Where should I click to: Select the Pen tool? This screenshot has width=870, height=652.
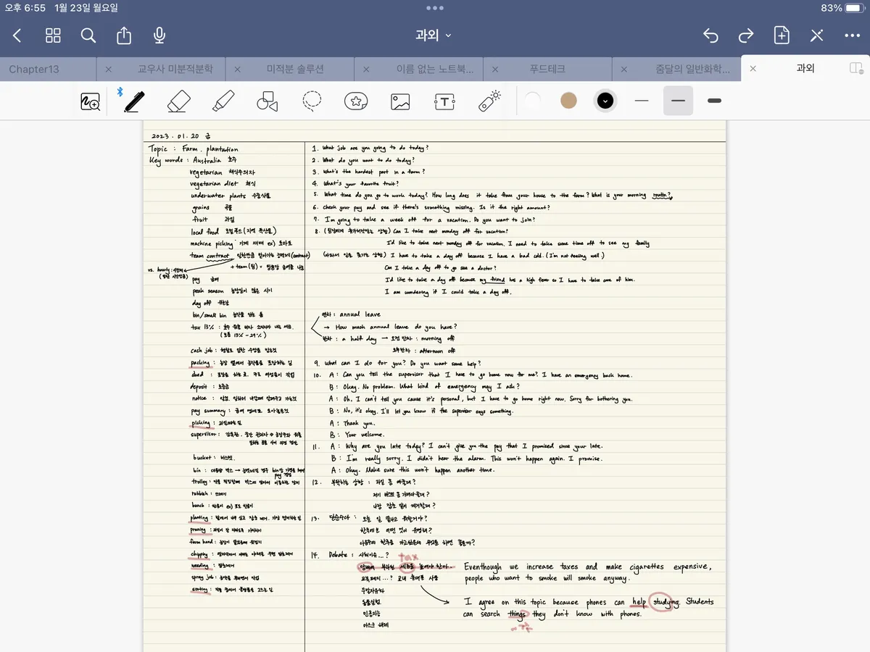[133, 101]
